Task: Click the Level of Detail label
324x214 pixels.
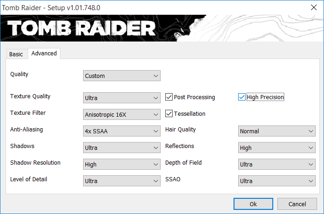Action: coord(29,179)
